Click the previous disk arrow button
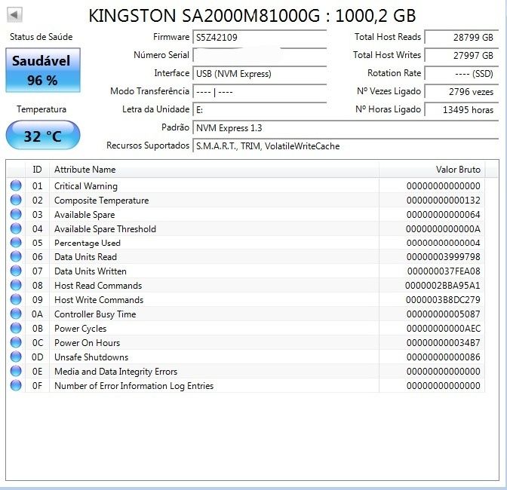The height and width of the screenshot is (490, 507). tap(14, 15)
